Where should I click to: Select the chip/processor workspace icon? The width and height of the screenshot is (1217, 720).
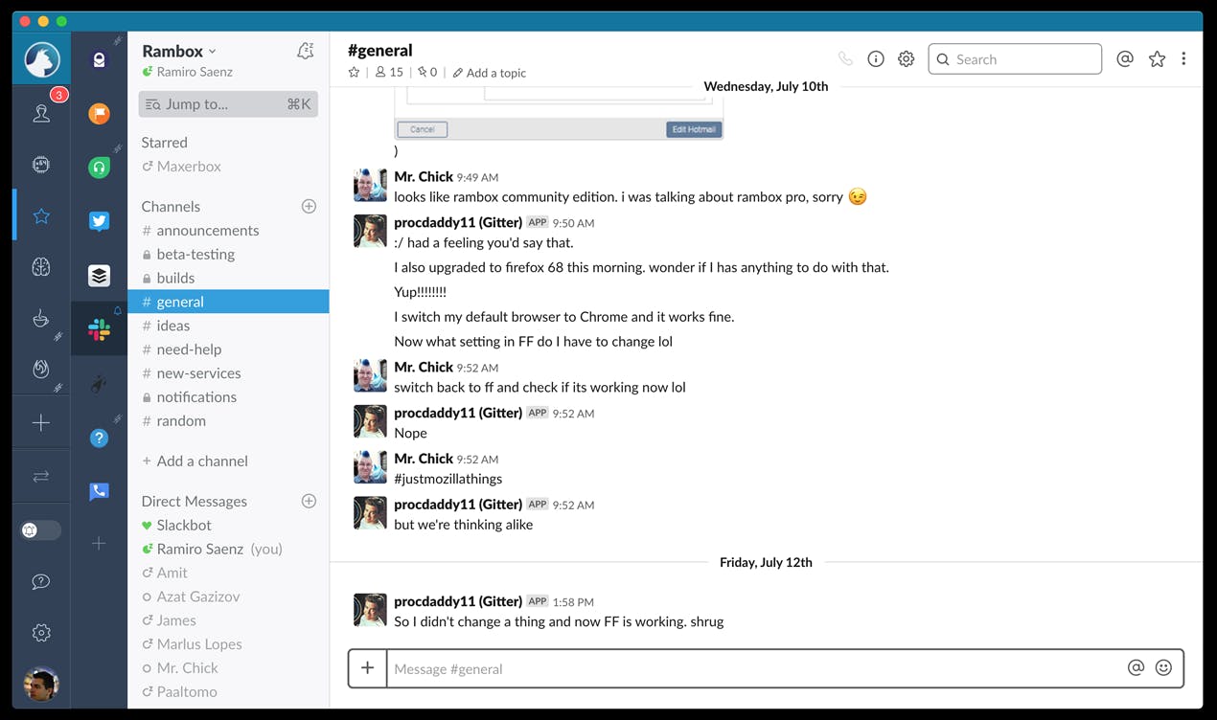41,165
